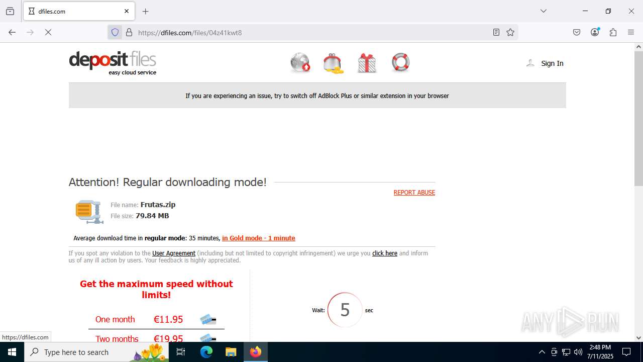Open the site padlock security info
This screenshot has width=643, height=362.
(129, 32)
